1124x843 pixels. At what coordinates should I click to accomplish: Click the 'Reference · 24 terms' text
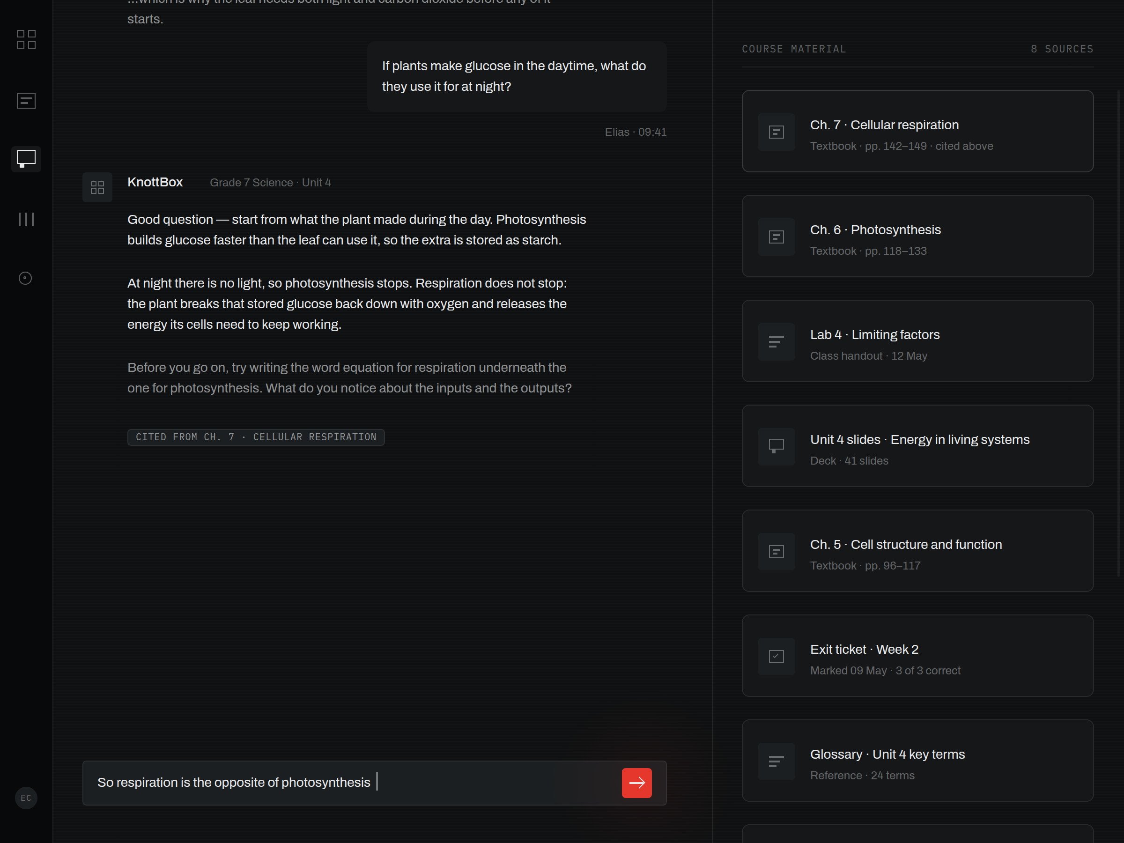click(862, 776)
